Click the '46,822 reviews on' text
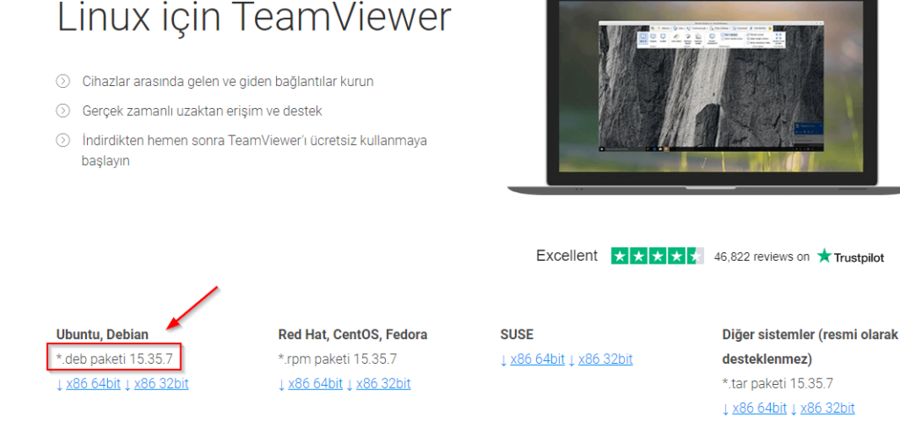 tap(762, 257)
